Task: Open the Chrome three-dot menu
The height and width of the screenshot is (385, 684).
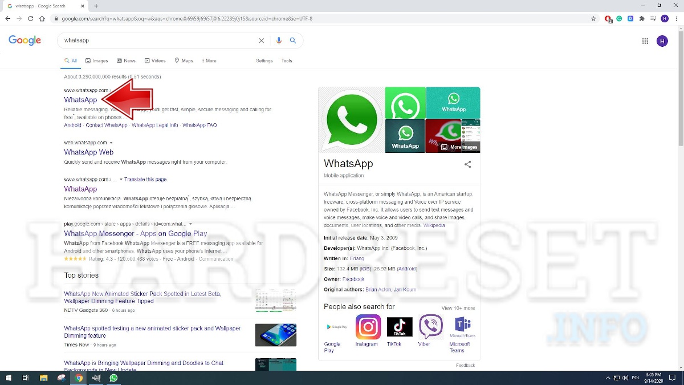Action: 676,18
